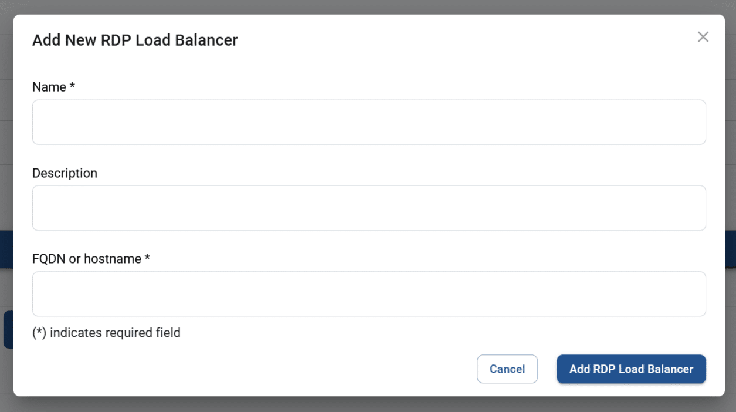736x412 pixels.
Task: Close the Add New RDP Load Balancer dialog
Action: pyautogui.click(x=703, y=36)
